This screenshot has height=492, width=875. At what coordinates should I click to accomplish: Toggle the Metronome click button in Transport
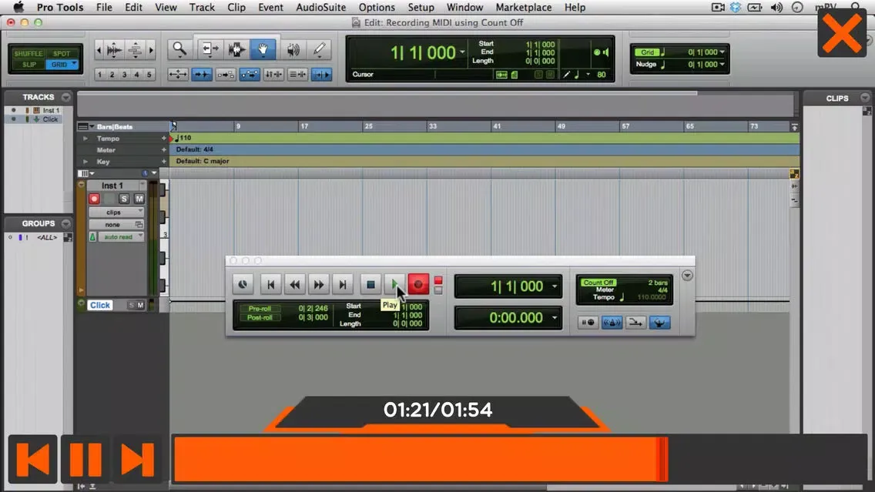pos(612,323)
